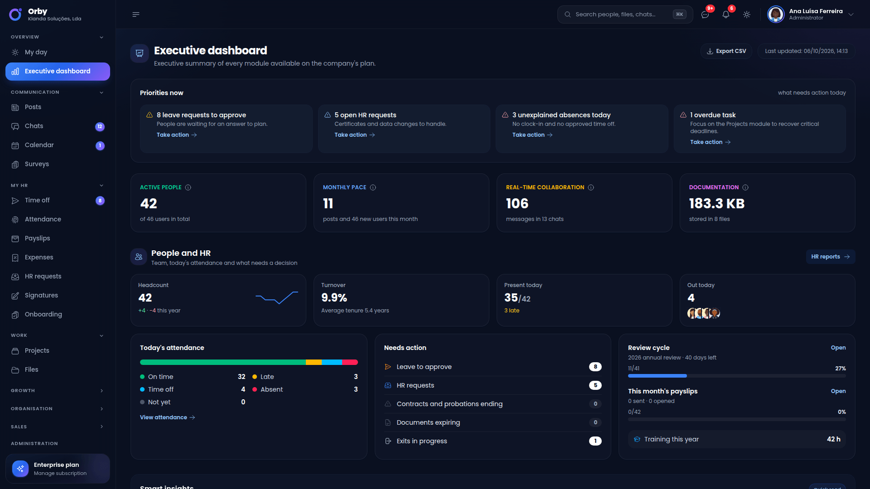Click the People and HR section icon

pos(139,257)
